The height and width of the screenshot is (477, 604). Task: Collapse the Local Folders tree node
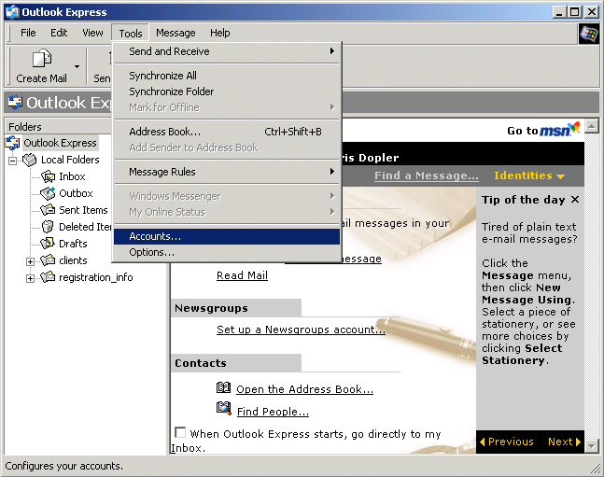coord(13,161)
